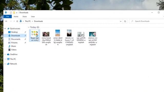The image size is (164, 92).
Task: Select the daniel-j-schwarz unsplash image file
Action: coord(69,38)
